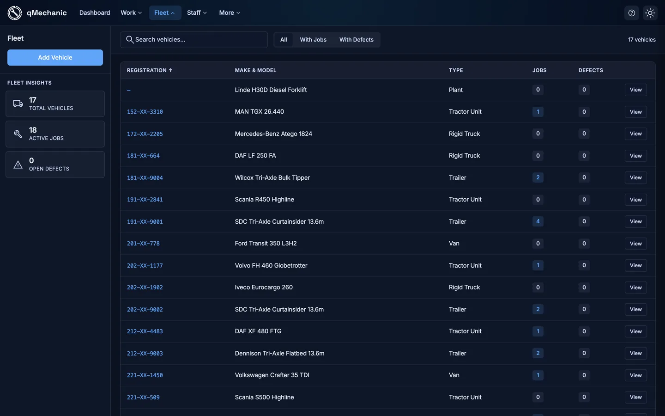The image size is (665, 416).
Task: View the Volvo FH 460 Globetrotter
Action: 635,265
